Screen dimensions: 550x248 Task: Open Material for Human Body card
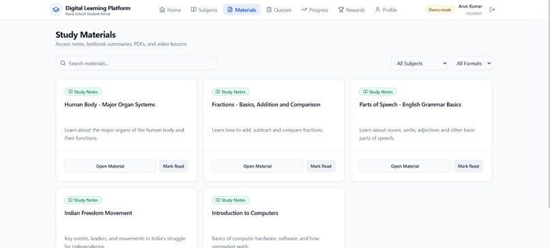[110, 166]
